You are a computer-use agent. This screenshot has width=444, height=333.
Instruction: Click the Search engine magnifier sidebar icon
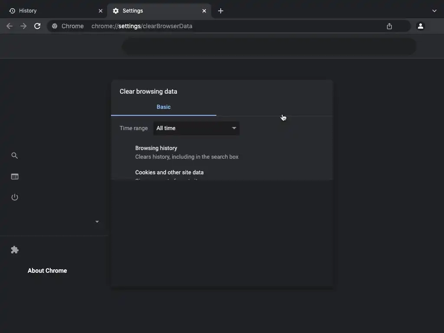click(15, 156)
